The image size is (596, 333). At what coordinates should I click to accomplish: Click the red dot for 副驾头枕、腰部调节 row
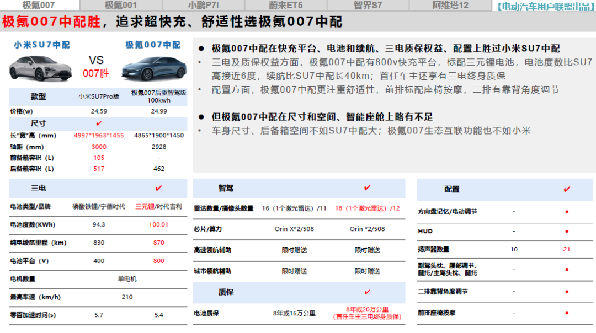pos(567,270)
